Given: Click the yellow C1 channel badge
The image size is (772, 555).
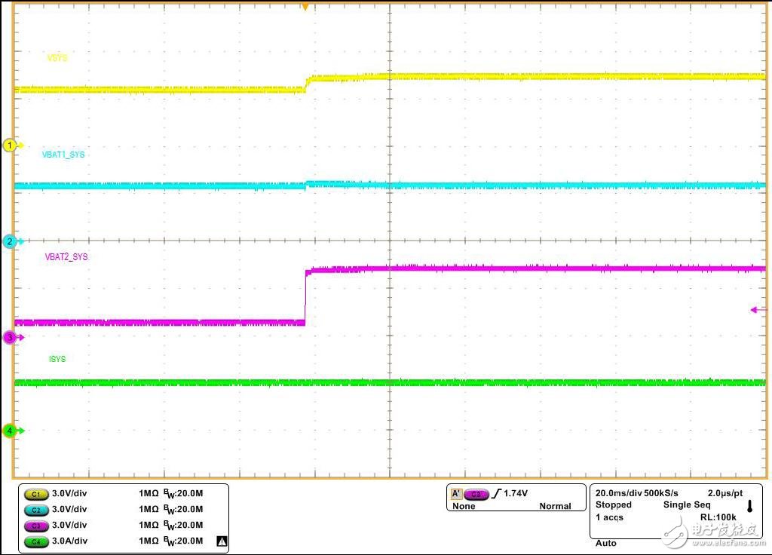Looking at the screenshot, I should (35, 494).
